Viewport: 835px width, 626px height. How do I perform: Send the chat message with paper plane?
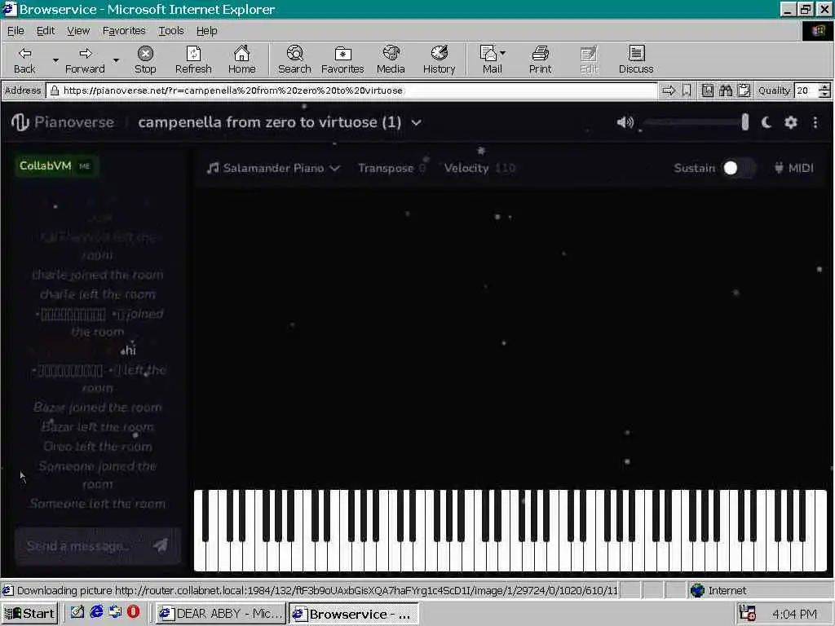click(x=161, y=545)
